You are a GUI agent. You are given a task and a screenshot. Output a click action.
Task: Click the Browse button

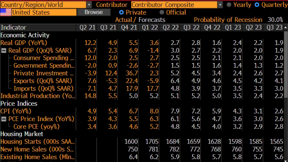pyautogui.click(x=94, y=12)
